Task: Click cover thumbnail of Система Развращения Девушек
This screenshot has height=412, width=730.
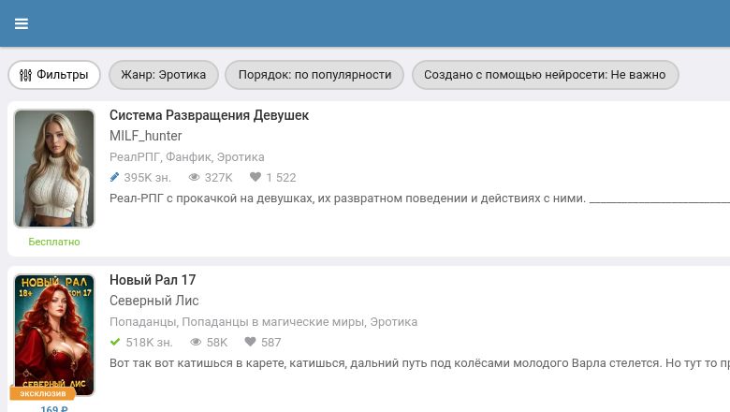Action: 54,169
